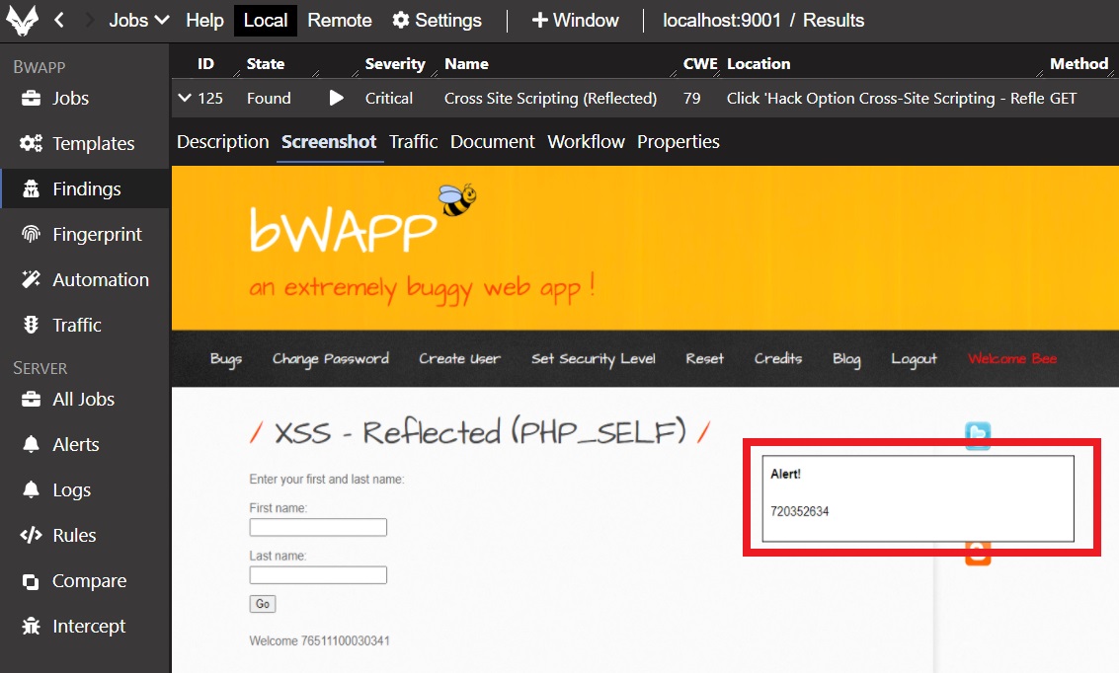Click the localhost:9001 breadcrumb

pos(722,20)
